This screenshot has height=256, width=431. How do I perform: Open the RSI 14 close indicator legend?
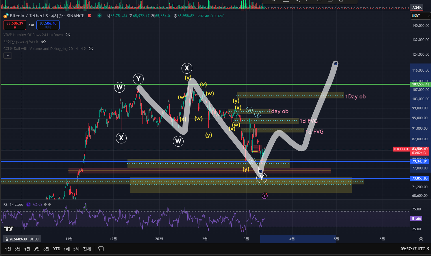13,204
